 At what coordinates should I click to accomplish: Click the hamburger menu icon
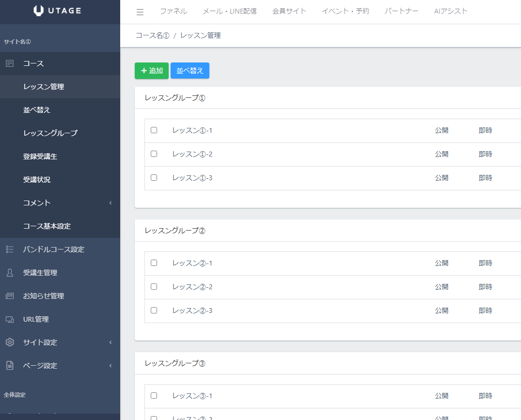point(140,12)
